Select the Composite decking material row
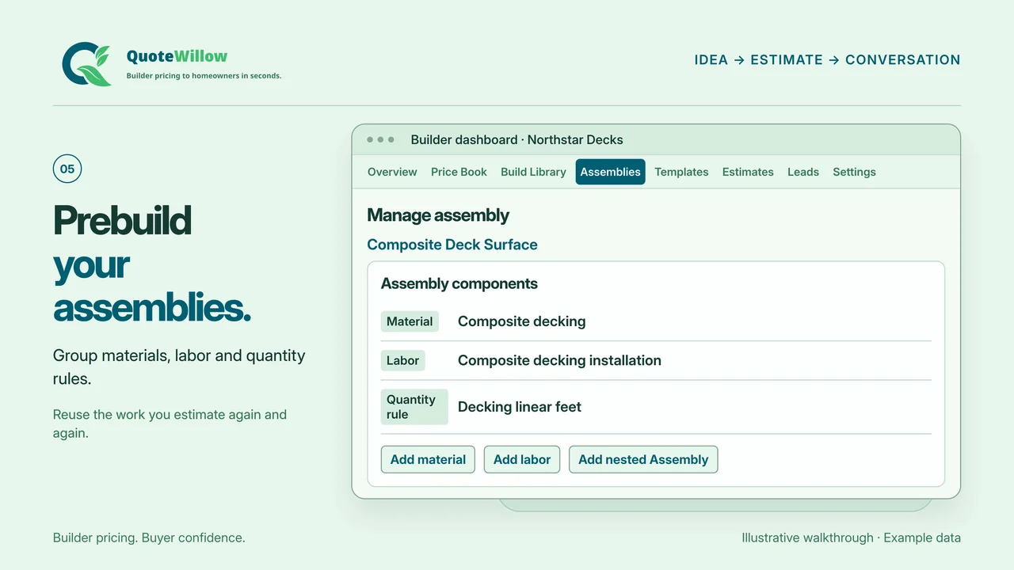The width and height of the screenshot is (1014, 570). pyautogui.click(x=656, y=321)
